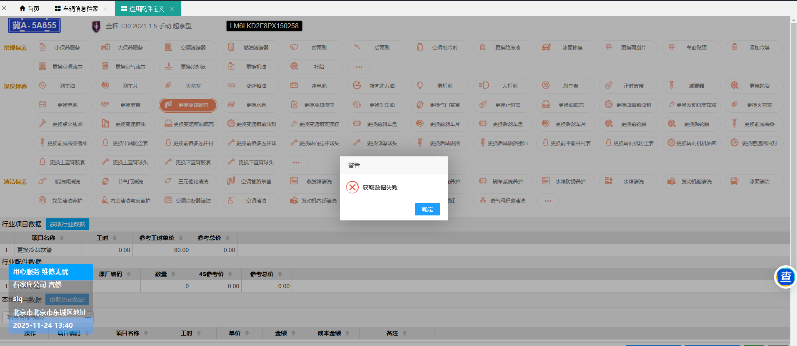Image resolution: width=797 pixels, height=346 pixels.
Task: Expand more 深度保养 items via ellipsis
Action: click(x=296, y=163)
